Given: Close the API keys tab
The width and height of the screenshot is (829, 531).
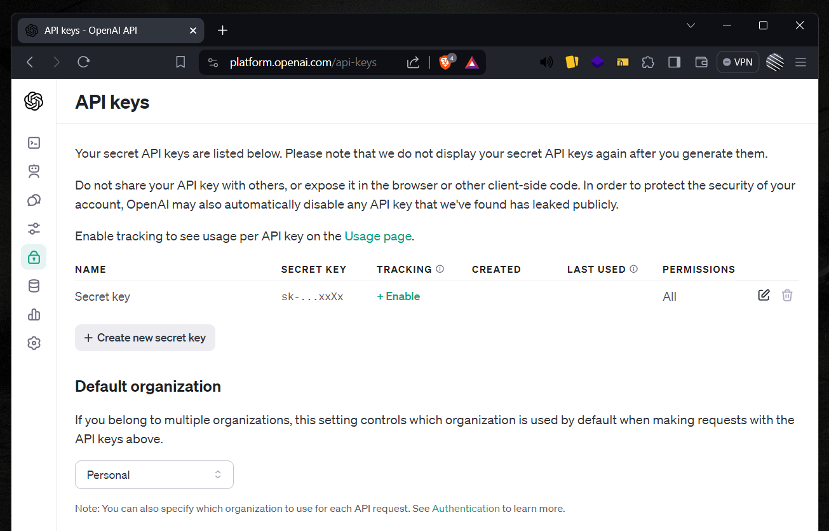Looking at the screenshot, I should [193, 31].
